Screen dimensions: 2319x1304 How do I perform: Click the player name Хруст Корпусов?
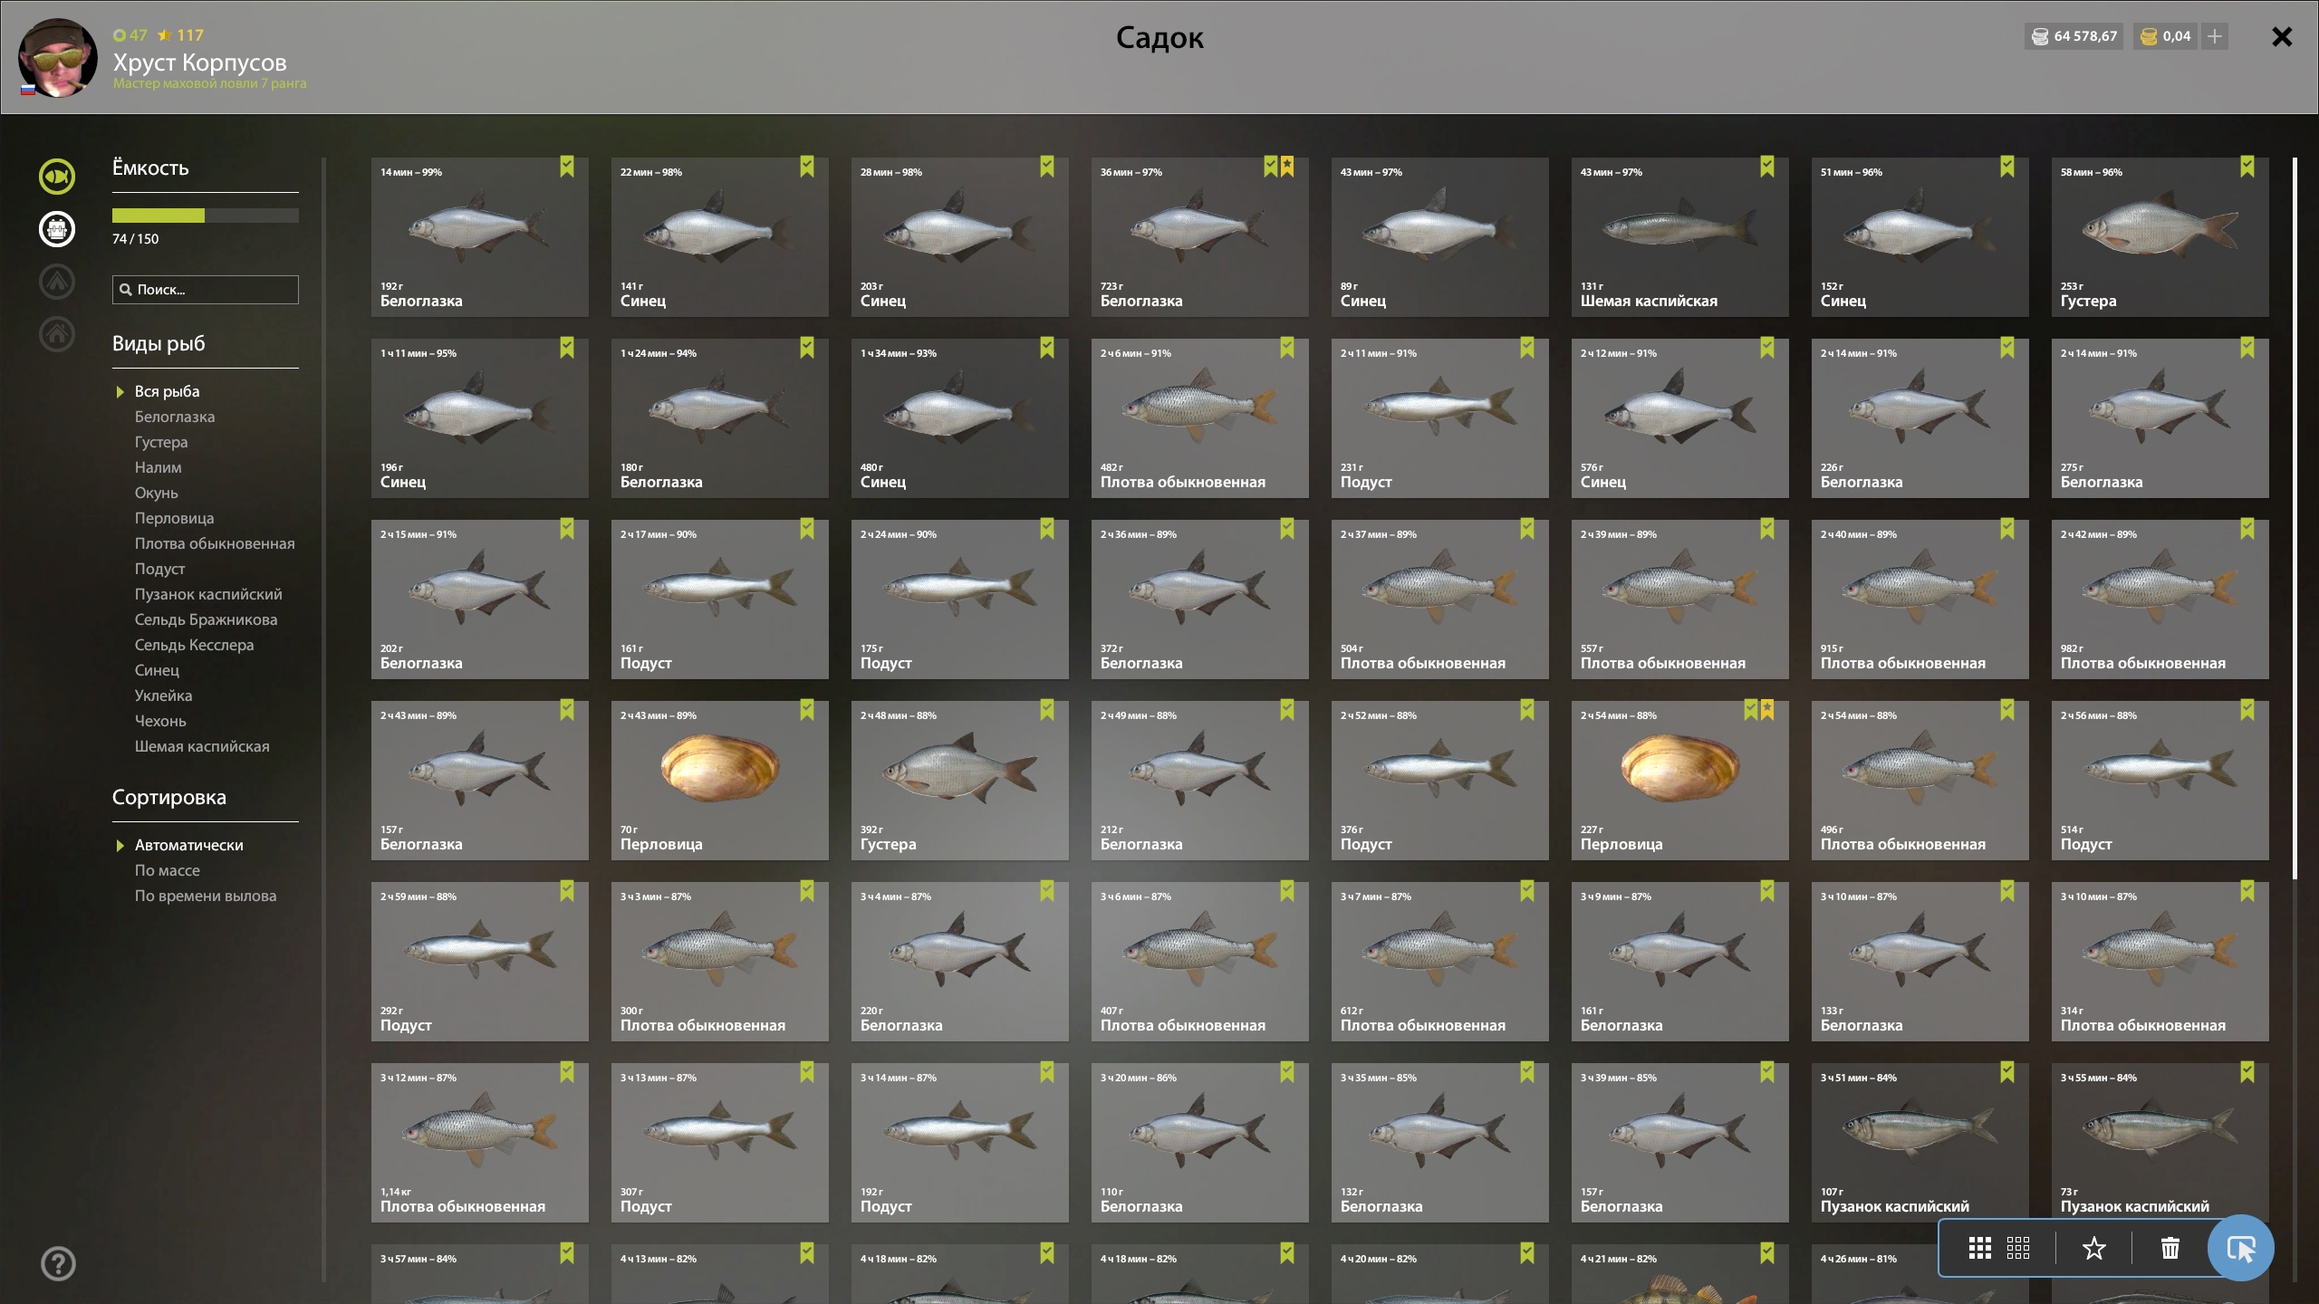pos(199,62)
